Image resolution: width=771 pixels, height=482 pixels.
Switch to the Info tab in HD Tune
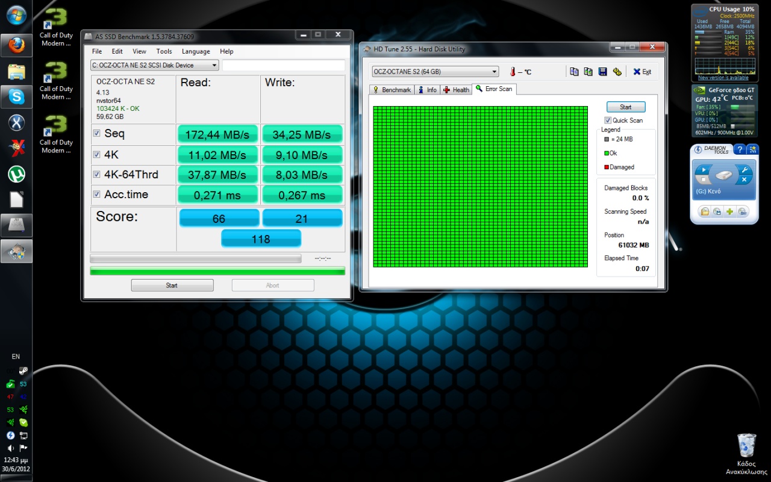[428, 90]
